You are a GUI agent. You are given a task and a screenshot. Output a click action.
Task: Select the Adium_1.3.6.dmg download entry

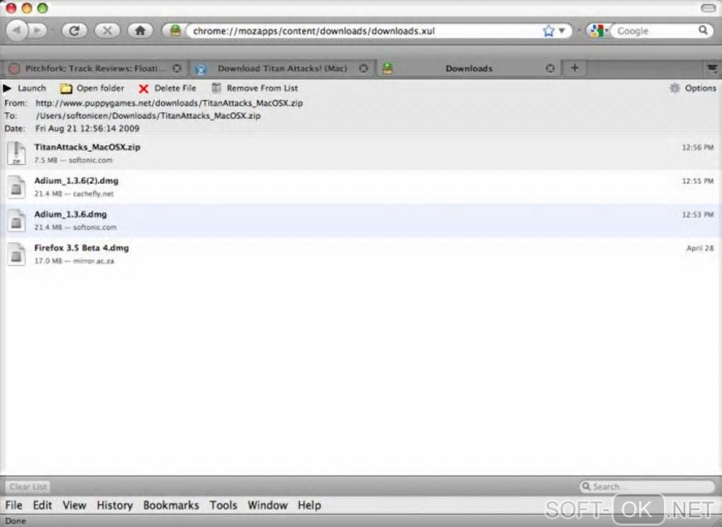361,221
